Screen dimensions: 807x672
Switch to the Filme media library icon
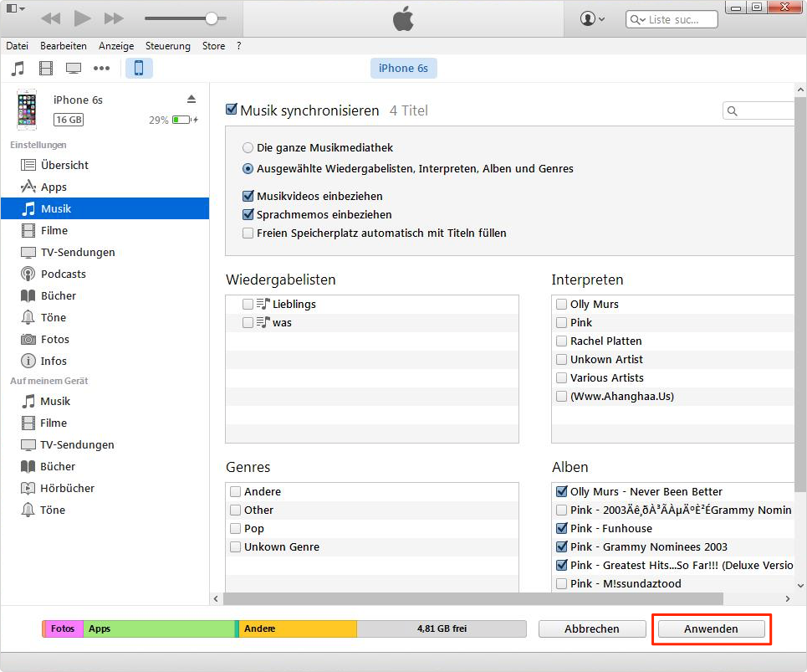click(x=45, y=68)
